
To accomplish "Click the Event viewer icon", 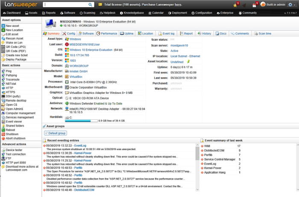I will 3,122.
